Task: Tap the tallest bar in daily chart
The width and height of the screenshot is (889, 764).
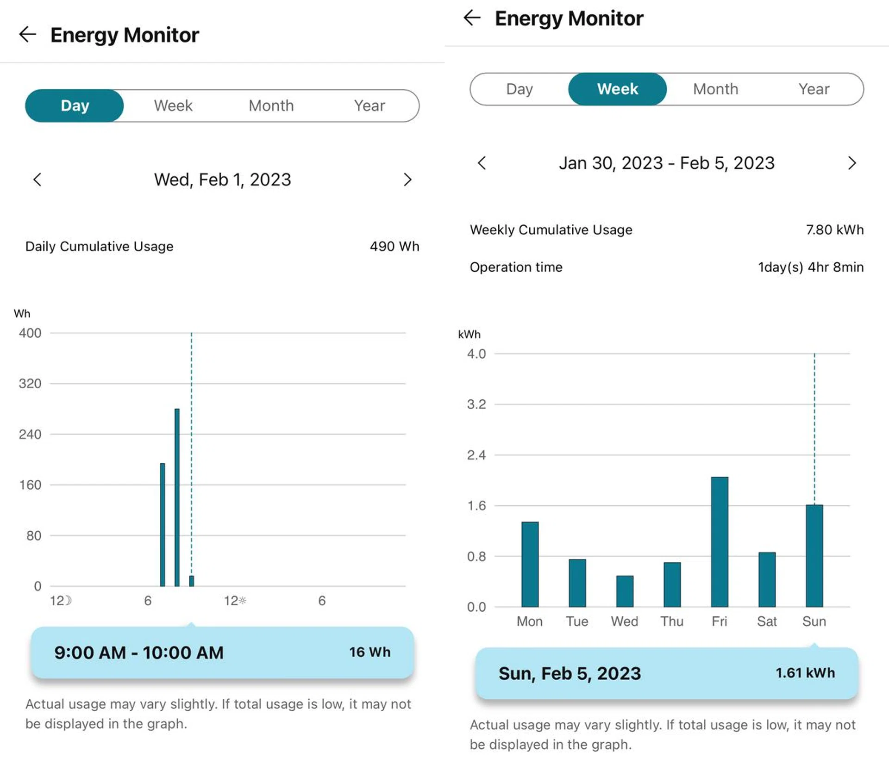Action: [x=177, y=497]
